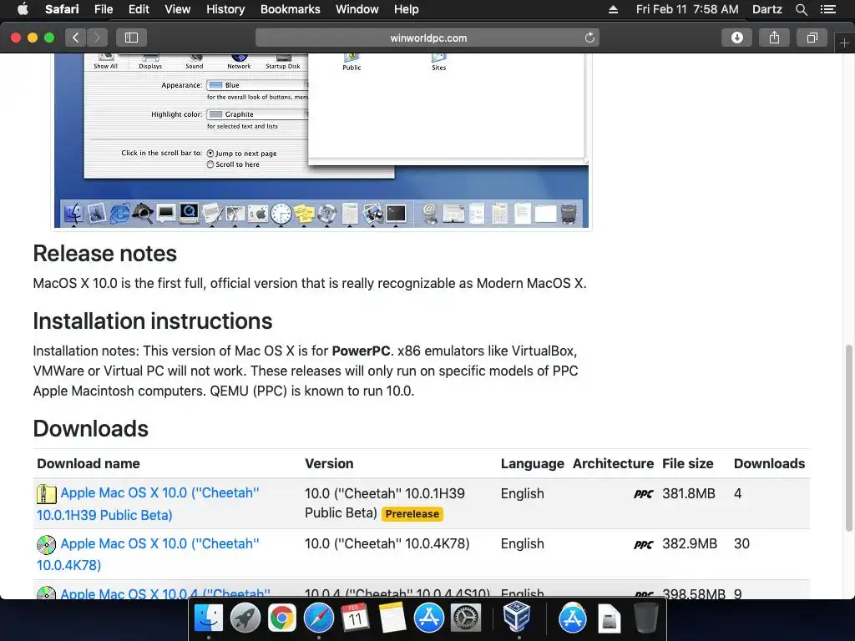This screenshot has width=855, height=641.
Task: Open the Help menu
Action: click(407, 9)
